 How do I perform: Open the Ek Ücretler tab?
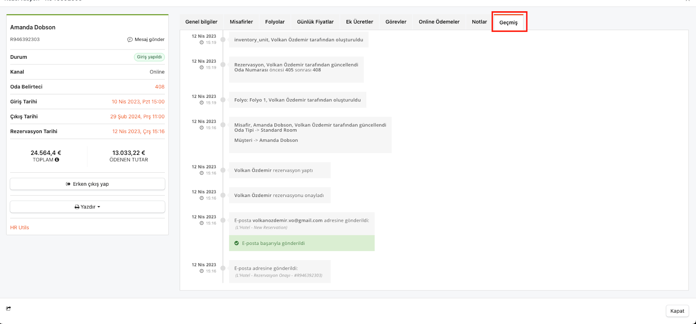(x=359, y=22)
